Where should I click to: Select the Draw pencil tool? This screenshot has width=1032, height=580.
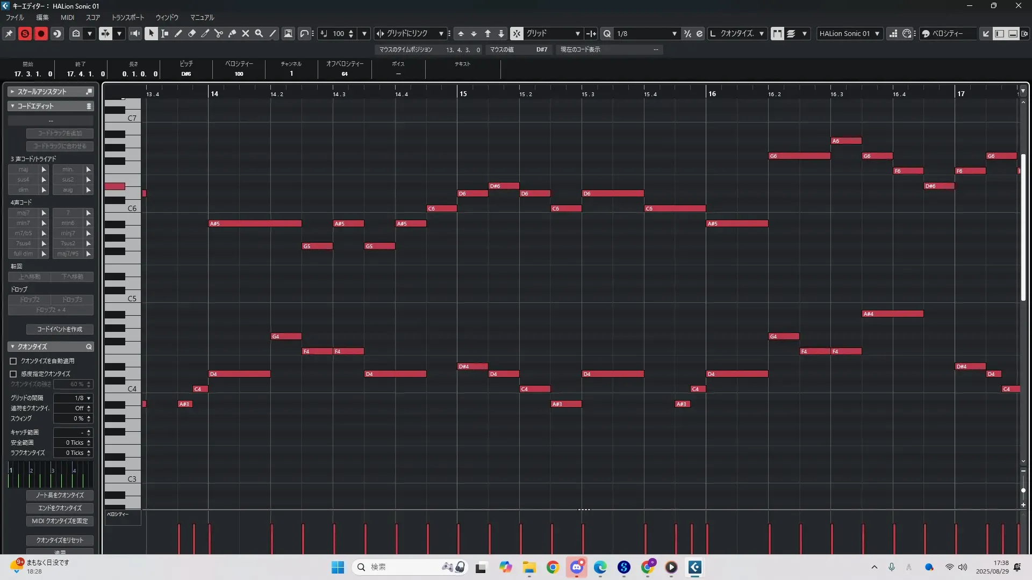[x=178, y=33]
